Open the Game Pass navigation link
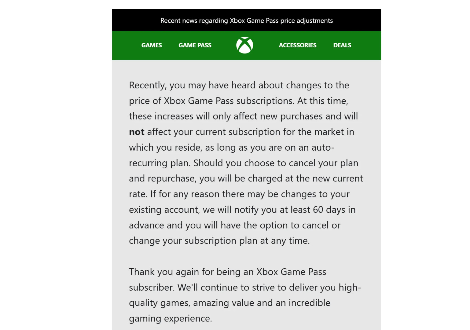The height and width of the screenshot is (330, 470). 195,45
